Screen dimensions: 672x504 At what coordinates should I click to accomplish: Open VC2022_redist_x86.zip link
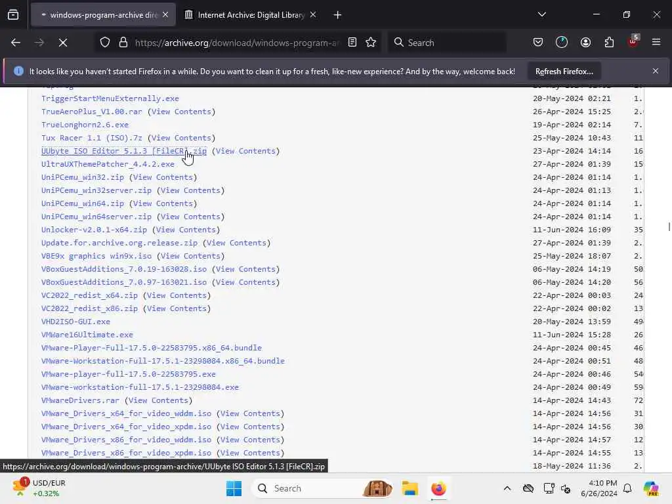click(89, 308)
